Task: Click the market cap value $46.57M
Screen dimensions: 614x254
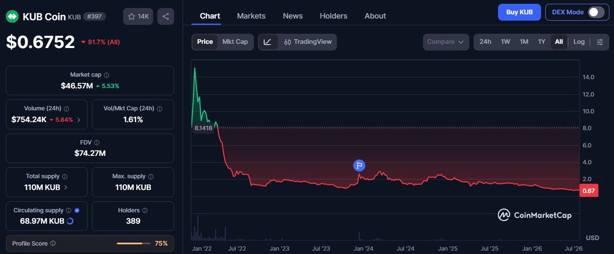Action: [77, 86]
